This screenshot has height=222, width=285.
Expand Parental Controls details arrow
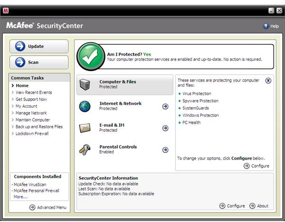(x=165, y=150)
